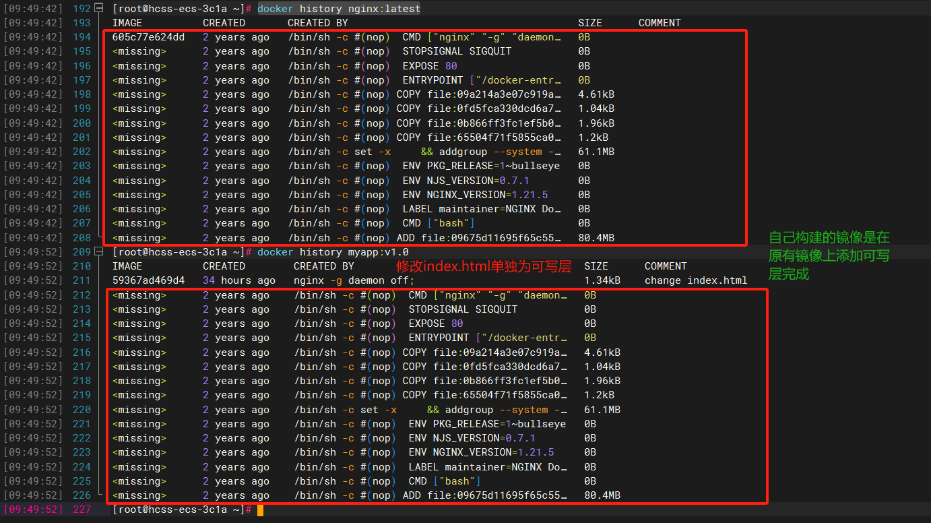Collapse the fold at line 209

[99, 252]
